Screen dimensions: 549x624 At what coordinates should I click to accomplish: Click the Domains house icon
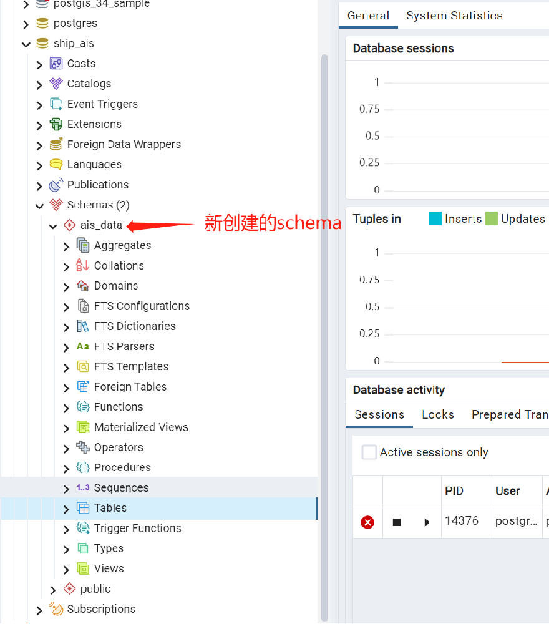click(83, 285)
